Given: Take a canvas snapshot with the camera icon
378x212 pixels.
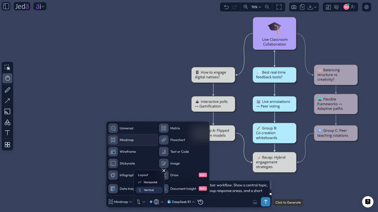Looking at the screenshot, I should (x=294, y=7).
